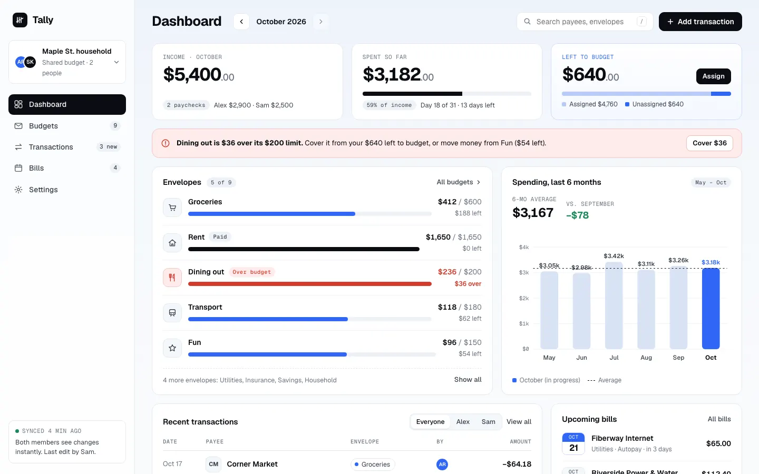759x474 pixels.
Task: Click the Bills calendar icon
Action: point(18,168)
